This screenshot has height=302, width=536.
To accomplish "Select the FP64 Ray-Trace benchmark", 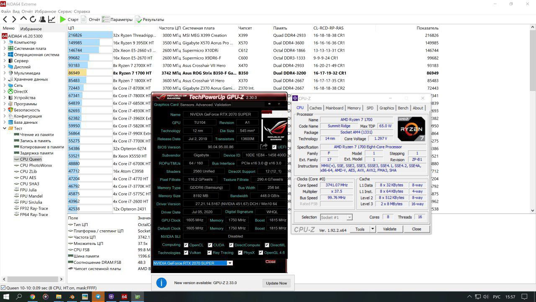I will click(34, 214).
